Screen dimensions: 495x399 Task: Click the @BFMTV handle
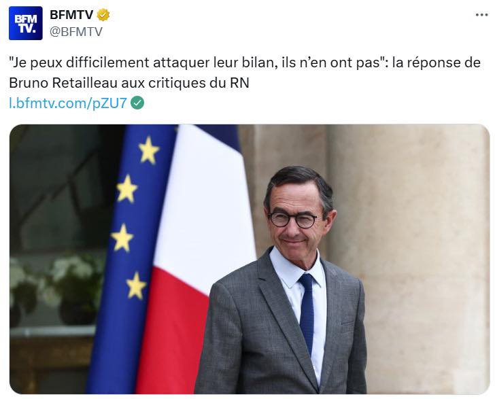point(76,31)
